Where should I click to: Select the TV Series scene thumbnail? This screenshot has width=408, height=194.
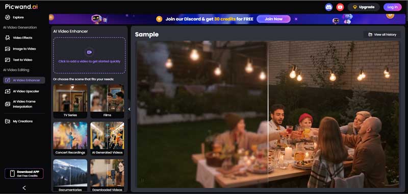point(70,101)
